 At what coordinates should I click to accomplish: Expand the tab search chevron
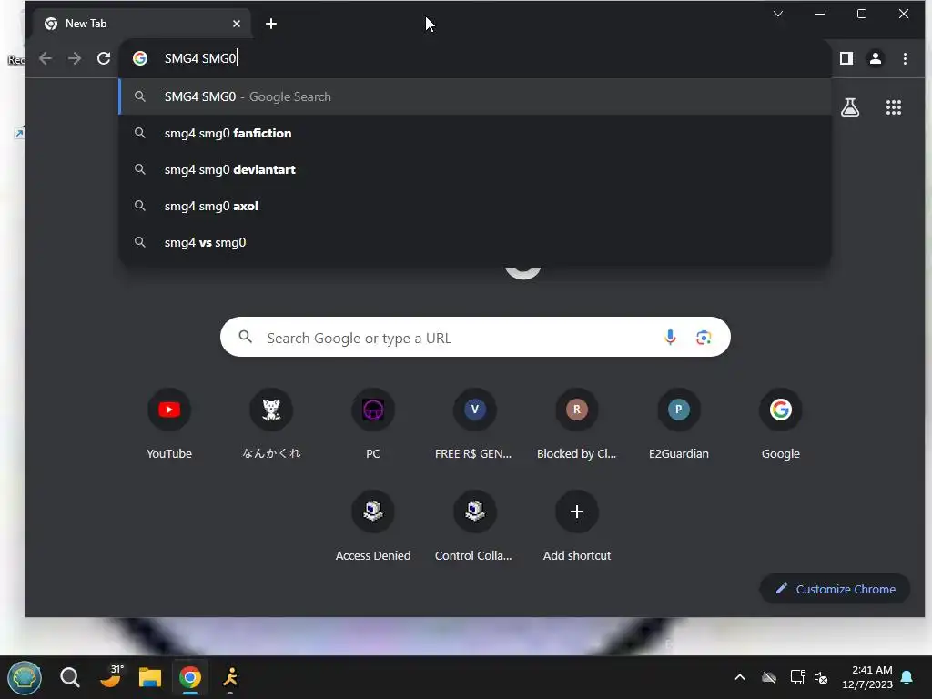(777, 14)
